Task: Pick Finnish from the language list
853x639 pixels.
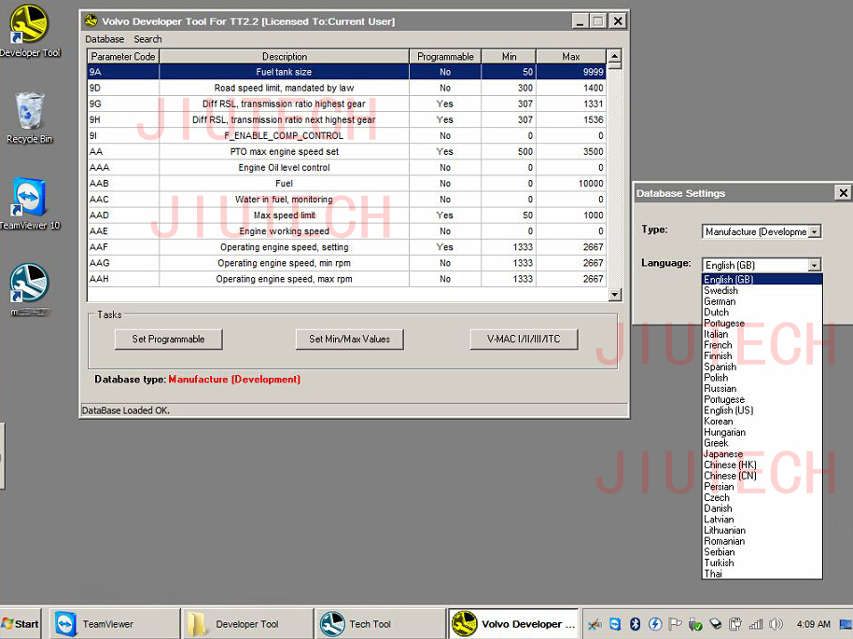Action: click(x=762, y=355)
